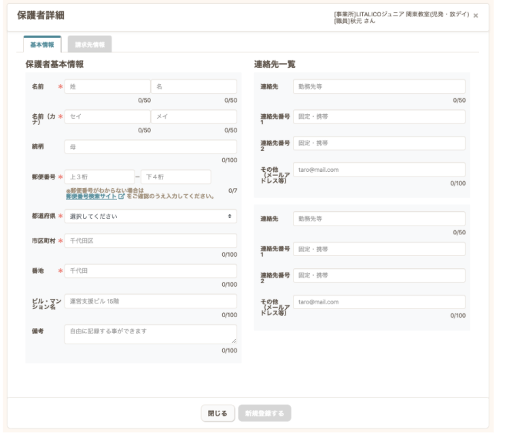Click the 姓 name input field

[x=107, y=87]
